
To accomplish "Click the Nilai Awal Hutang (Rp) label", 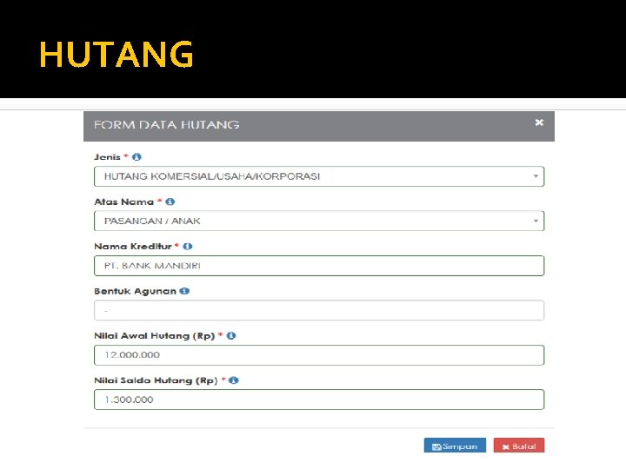I will click(155, 336).
